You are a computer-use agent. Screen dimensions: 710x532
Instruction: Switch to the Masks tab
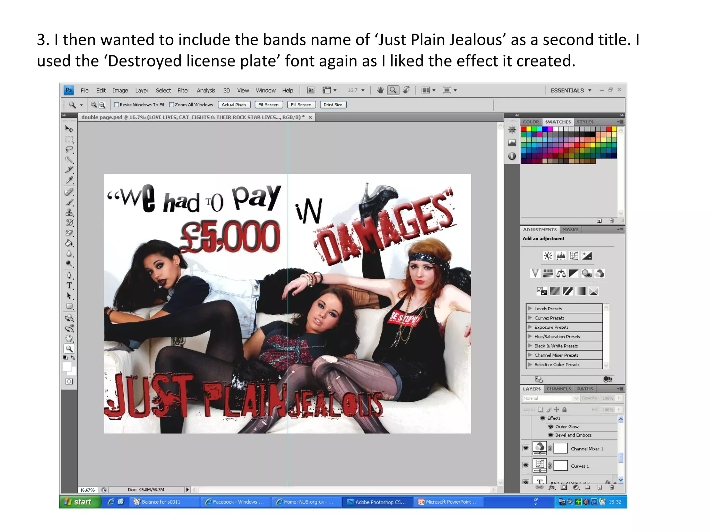click(x=570, y=230)
